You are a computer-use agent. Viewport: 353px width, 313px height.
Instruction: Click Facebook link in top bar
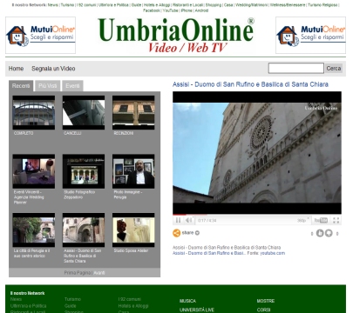point(152,10)
